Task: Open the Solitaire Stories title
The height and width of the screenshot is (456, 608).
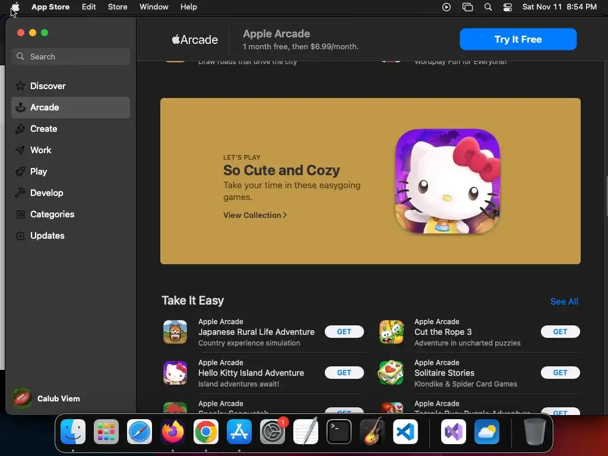Action: coord(444,373)
